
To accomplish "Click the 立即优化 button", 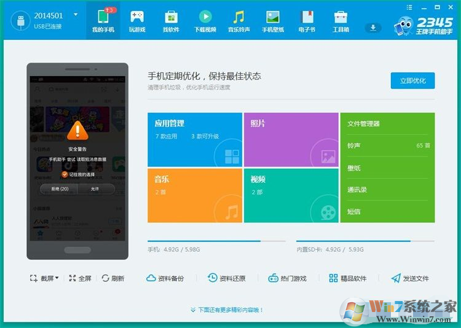I will (412, 80).
